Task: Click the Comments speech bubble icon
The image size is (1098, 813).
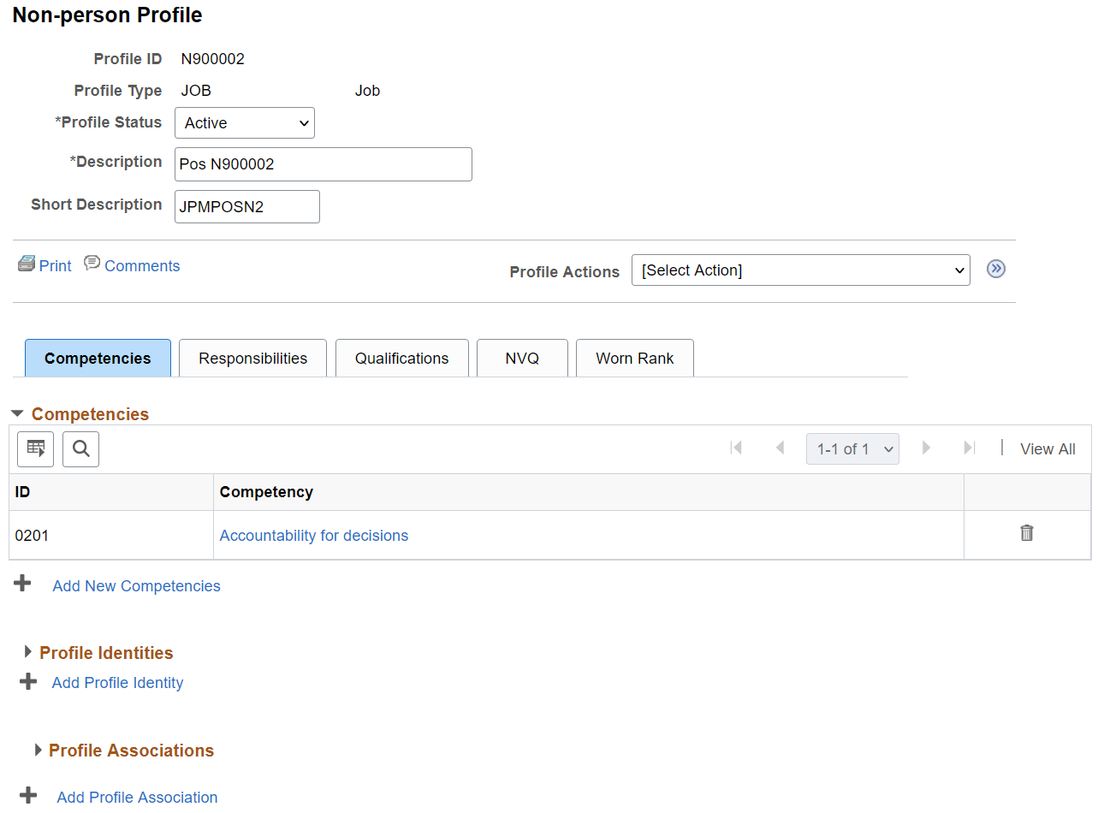Action: coord(92,263)
